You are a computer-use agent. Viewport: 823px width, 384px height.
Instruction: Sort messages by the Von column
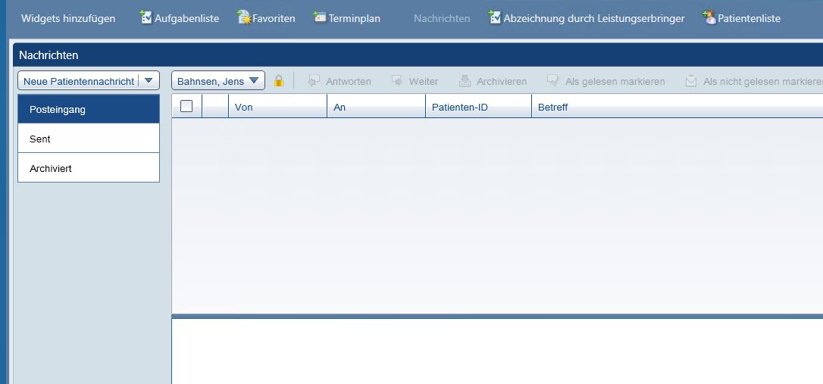click(277, 107)
